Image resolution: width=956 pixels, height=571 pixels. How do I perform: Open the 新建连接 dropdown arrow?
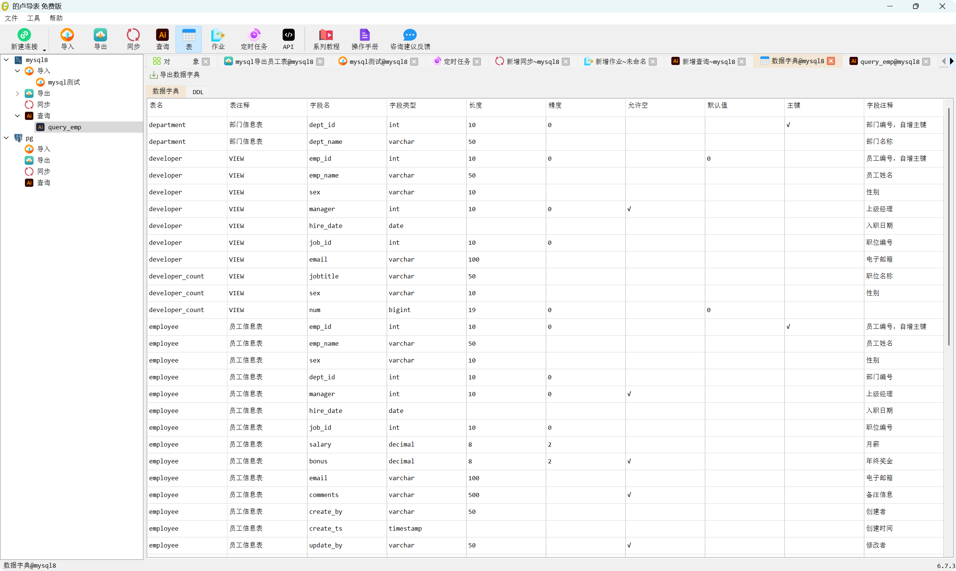(44, 50)
